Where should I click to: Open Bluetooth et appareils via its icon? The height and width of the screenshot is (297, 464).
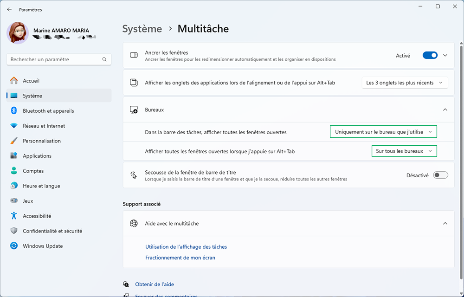click(14, 110)
